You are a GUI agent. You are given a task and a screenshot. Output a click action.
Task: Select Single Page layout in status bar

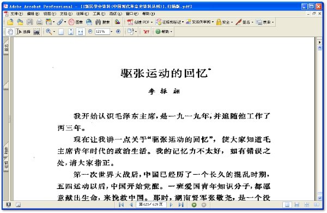point(287,205)
